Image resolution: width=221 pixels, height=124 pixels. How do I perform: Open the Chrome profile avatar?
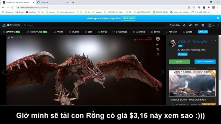click(213, 8)
